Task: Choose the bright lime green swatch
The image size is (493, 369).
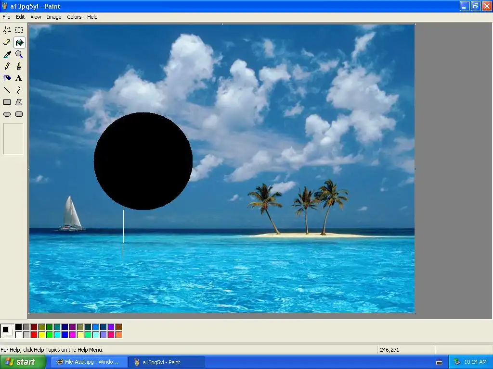Action: coord(50,335)
